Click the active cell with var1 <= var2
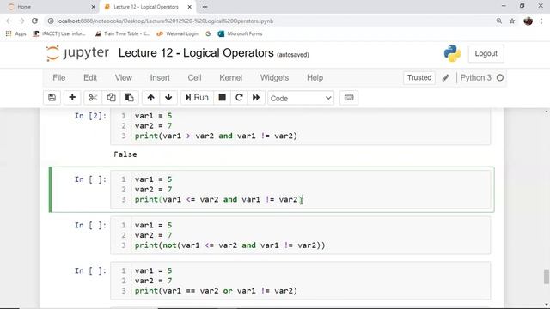This screenshot has width=550, height=309. (301, 190)
